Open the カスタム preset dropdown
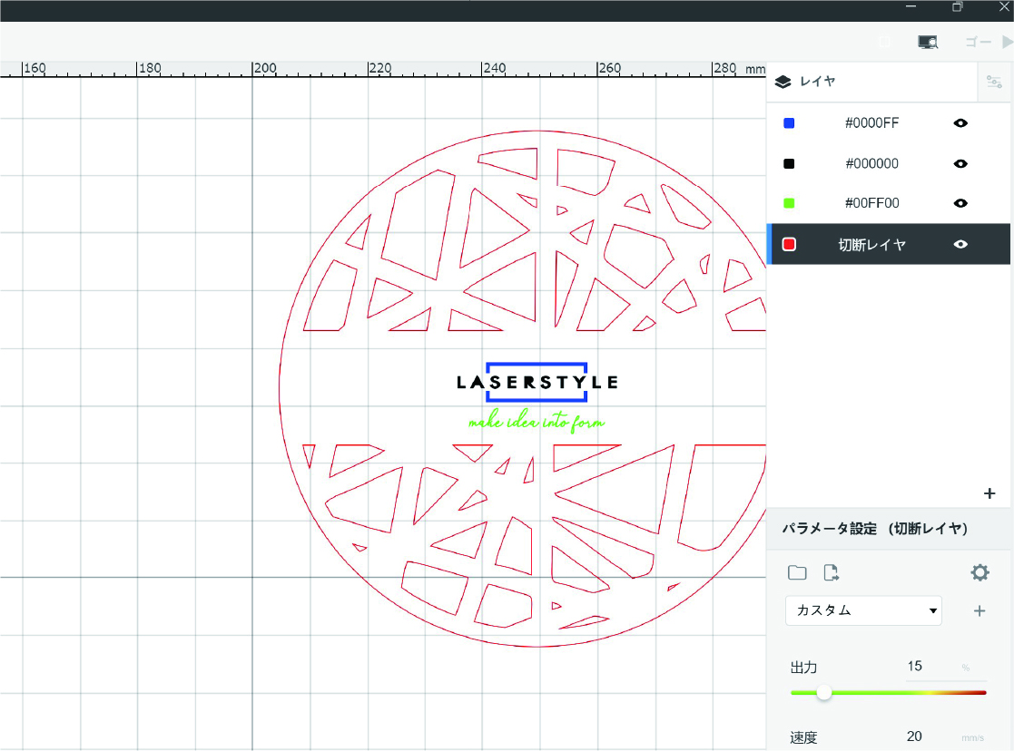Image resolution: width=1014 pixels, height=751 pixels. (863, 610)
